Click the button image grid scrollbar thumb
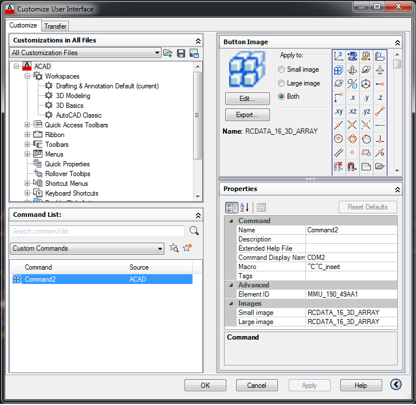The height and width of the screenshot is (405, 416). pos(397,64)
